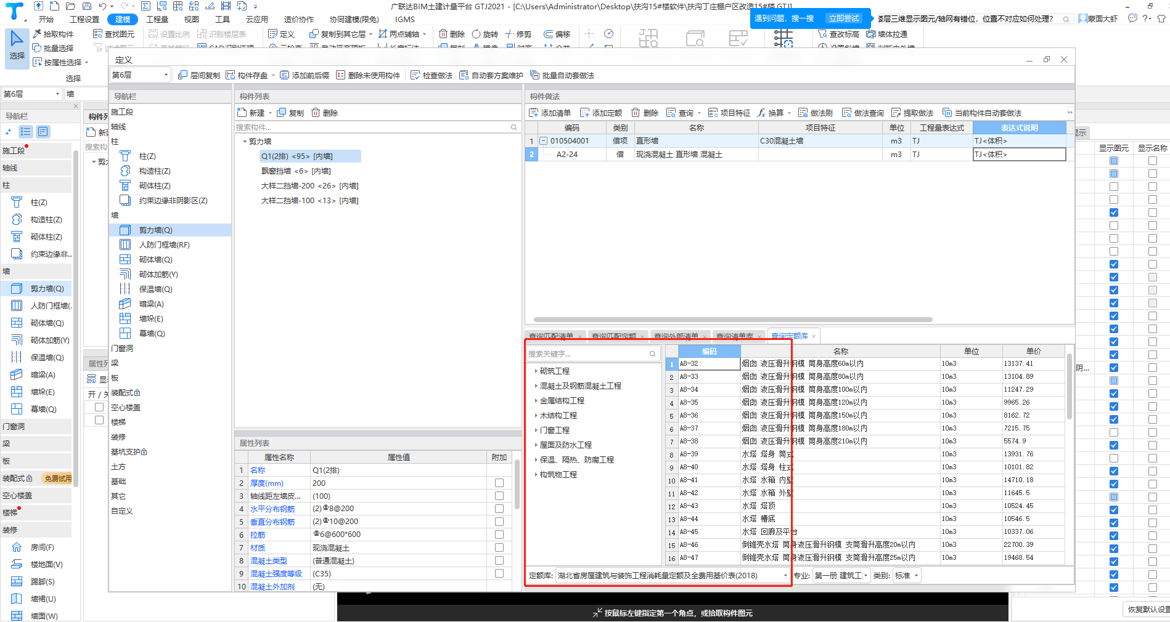Click the vertical scrollbar of the 定额 list

tap(1069, 388)
